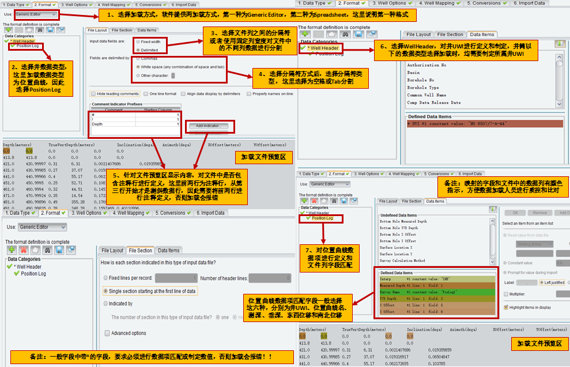570x367 pixels.
Task: Save the format definition with the floppy disk icon
Action: point(51,29)
